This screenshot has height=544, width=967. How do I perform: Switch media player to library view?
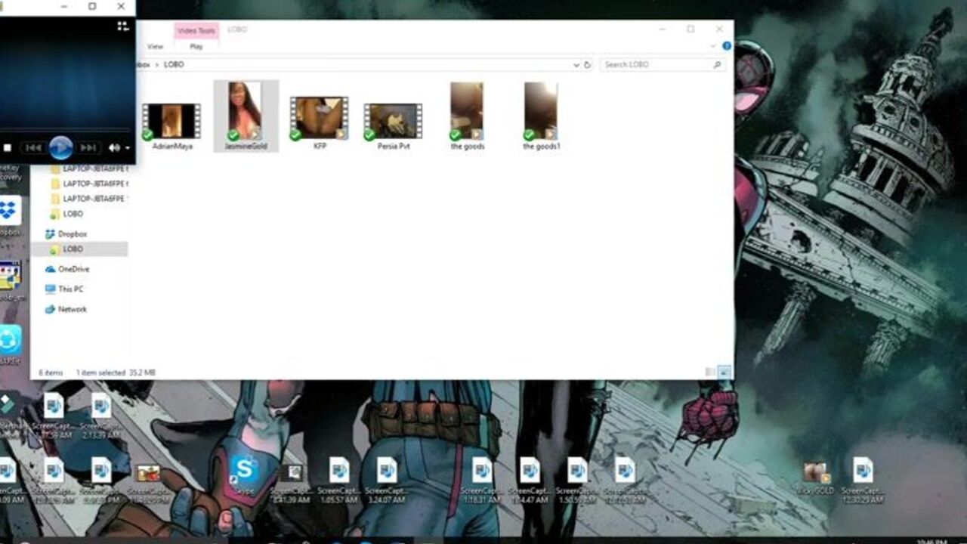pos(122,26)
